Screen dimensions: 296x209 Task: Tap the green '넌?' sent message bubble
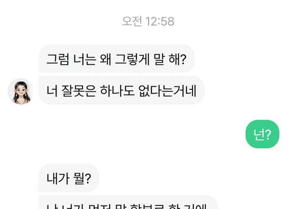[x=262, y=134]
